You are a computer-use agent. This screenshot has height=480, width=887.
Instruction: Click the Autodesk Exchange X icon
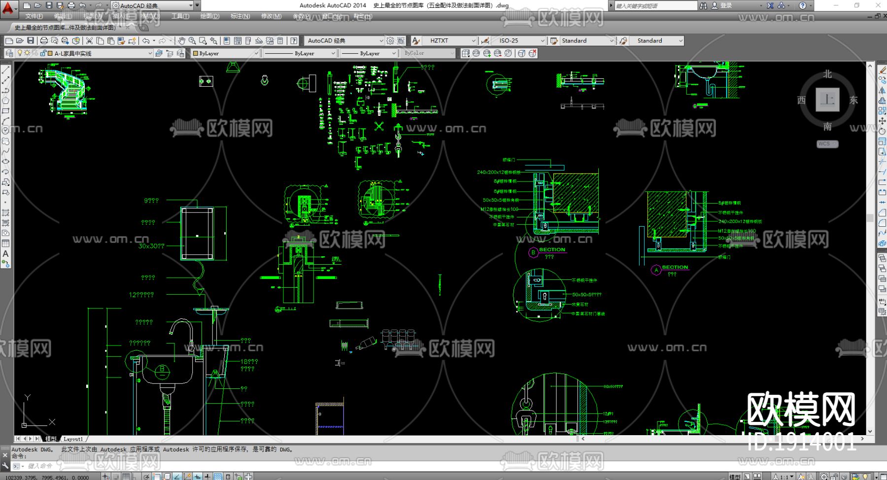770,5
